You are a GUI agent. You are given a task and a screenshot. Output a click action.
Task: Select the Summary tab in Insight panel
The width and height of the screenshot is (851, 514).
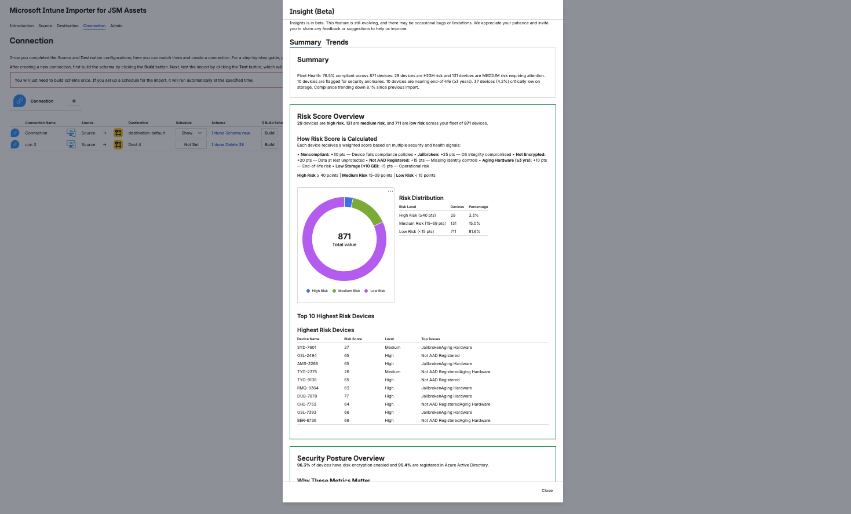[x=305, y=42]
